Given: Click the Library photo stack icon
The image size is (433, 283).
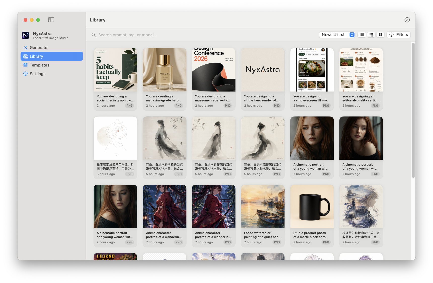Looking at the screenshot, I should (x=25, y=56).
